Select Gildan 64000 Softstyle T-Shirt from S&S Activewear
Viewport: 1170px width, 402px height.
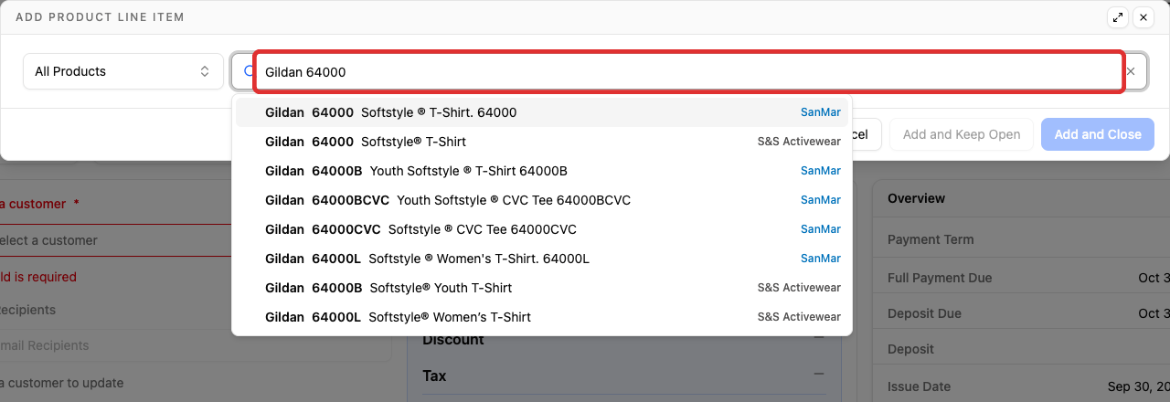[x=542, y=142]
